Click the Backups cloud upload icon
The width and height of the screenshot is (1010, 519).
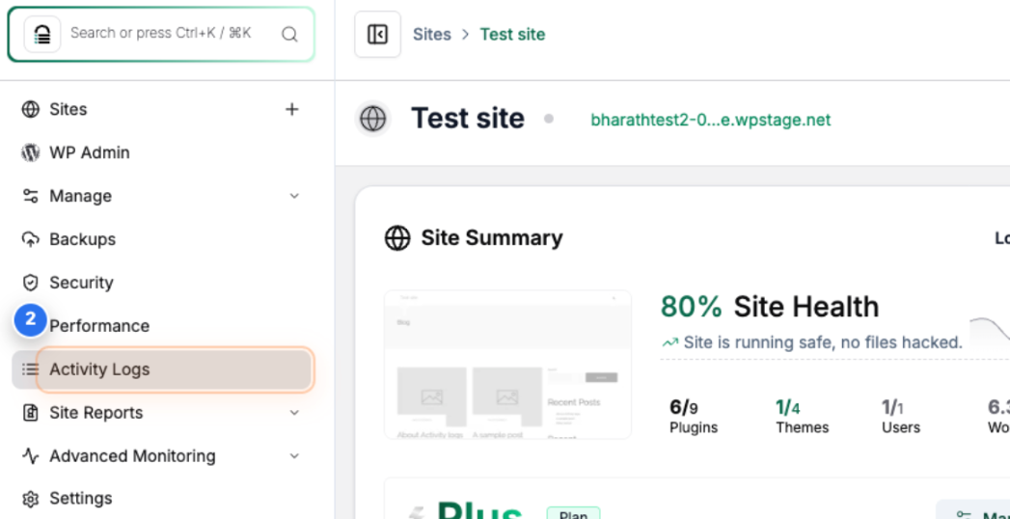tap(30, 239)
